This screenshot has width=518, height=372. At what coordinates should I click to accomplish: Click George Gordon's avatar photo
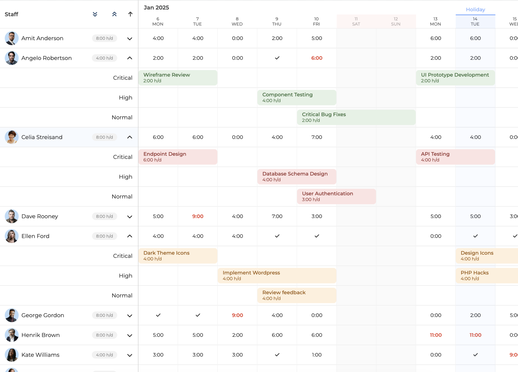tap(12, 315)
